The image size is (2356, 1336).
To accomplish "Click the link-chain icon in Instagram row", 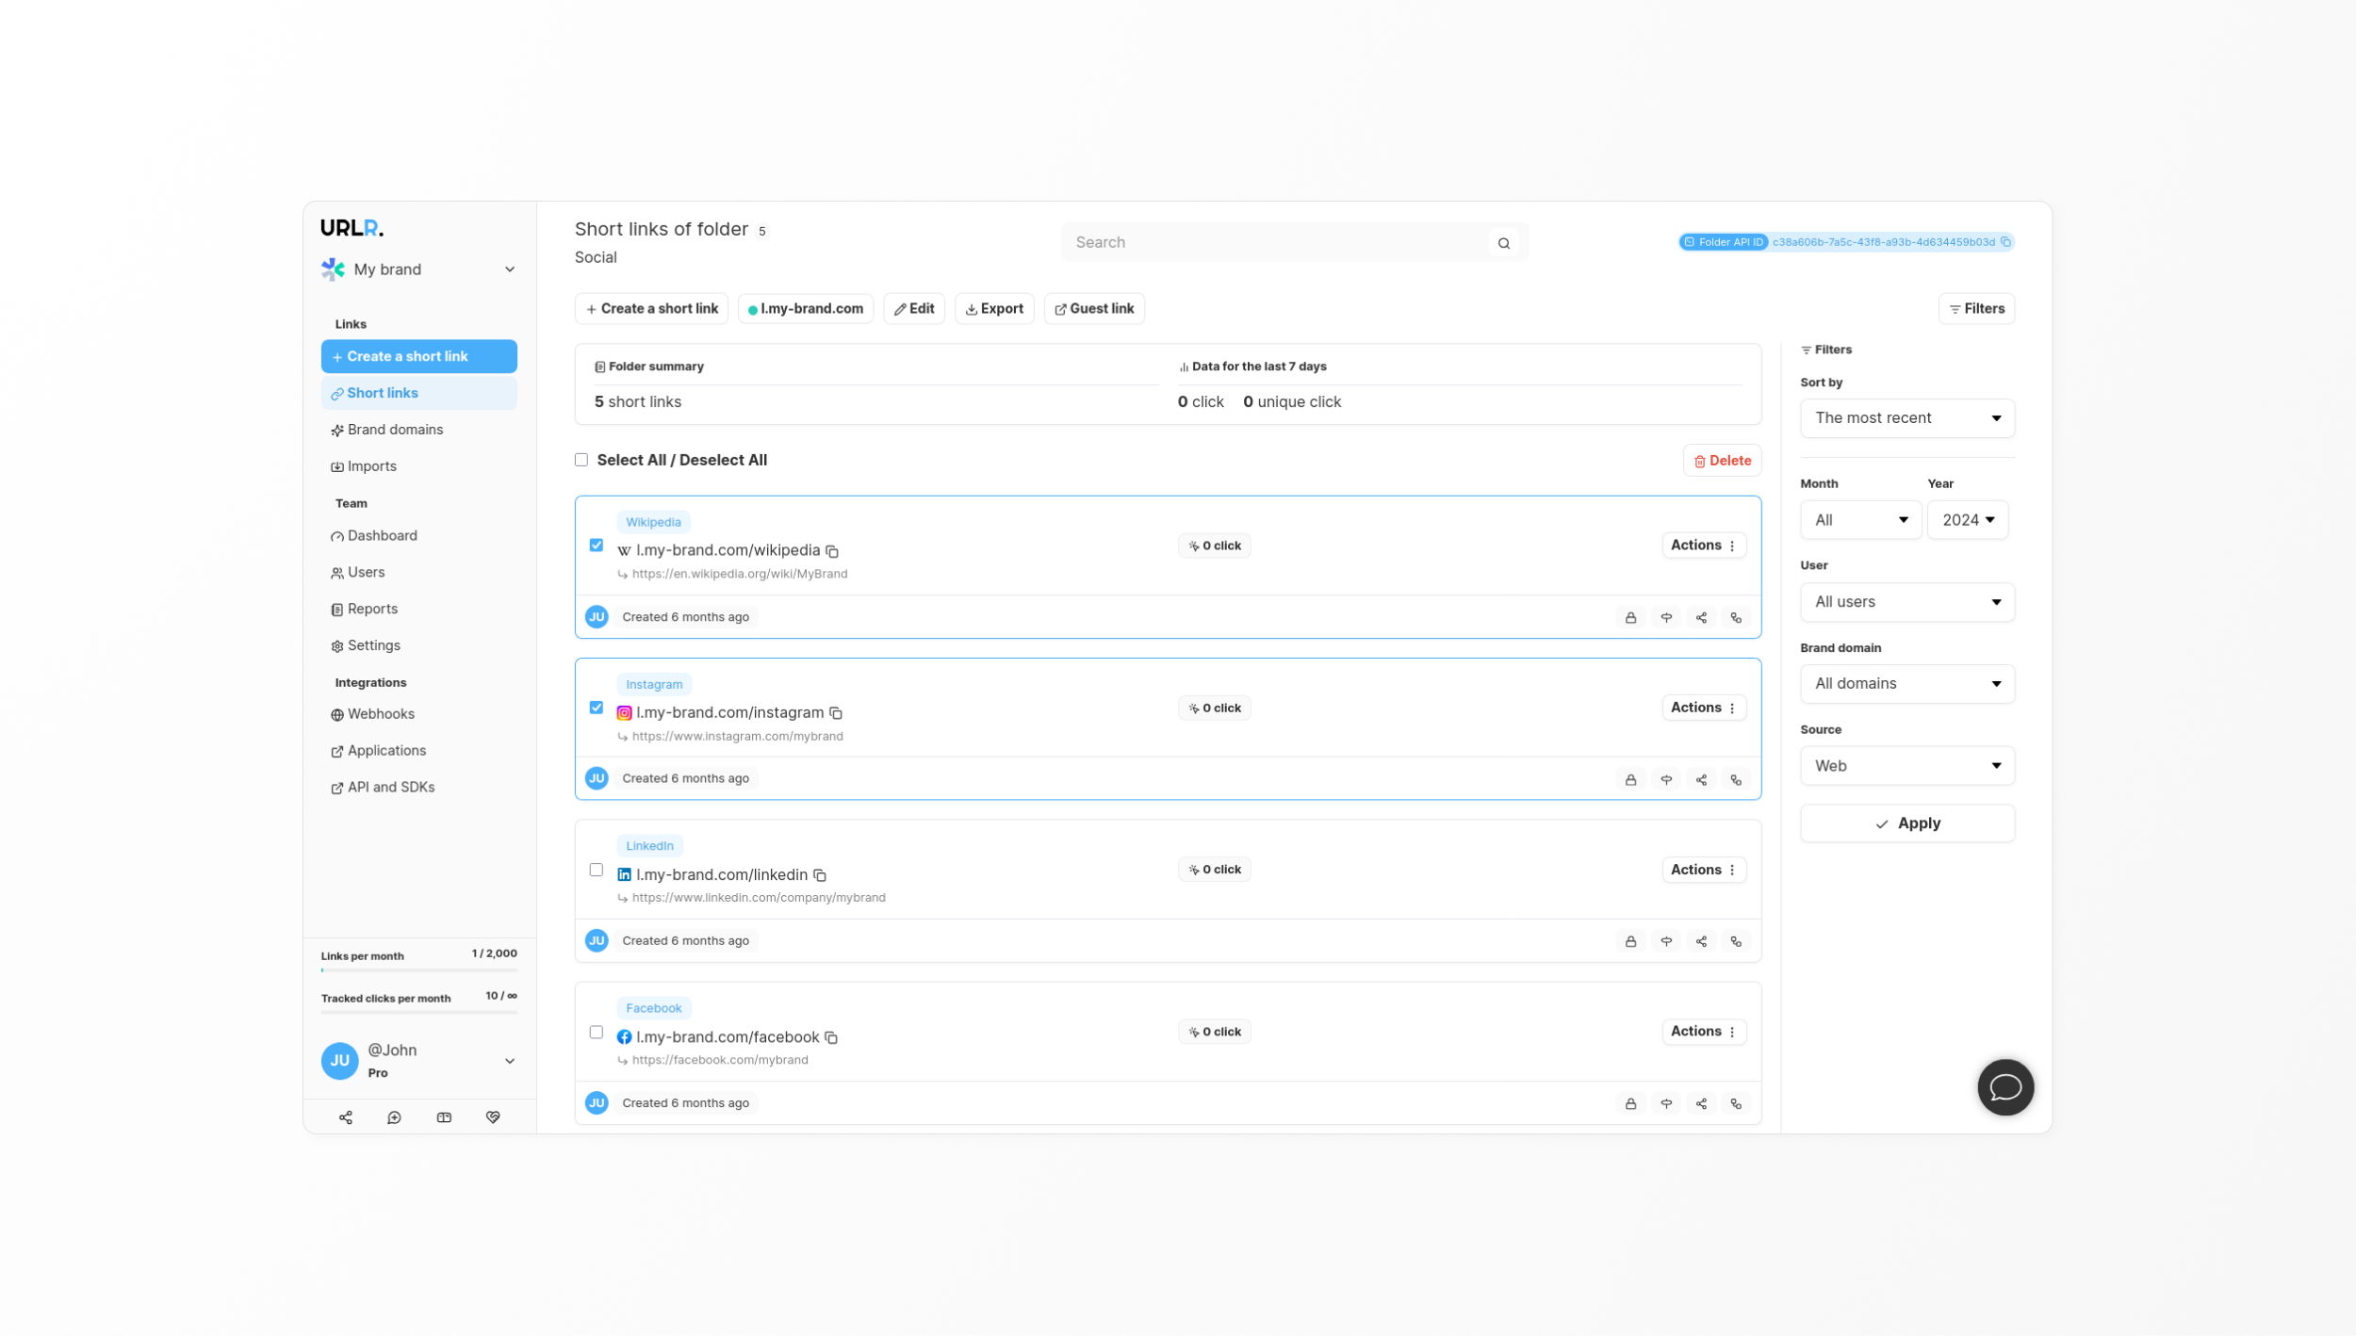I will (1736, 780).
